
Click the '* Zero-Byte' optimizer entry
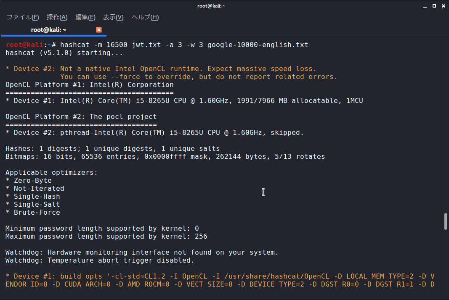coord(29,181)
